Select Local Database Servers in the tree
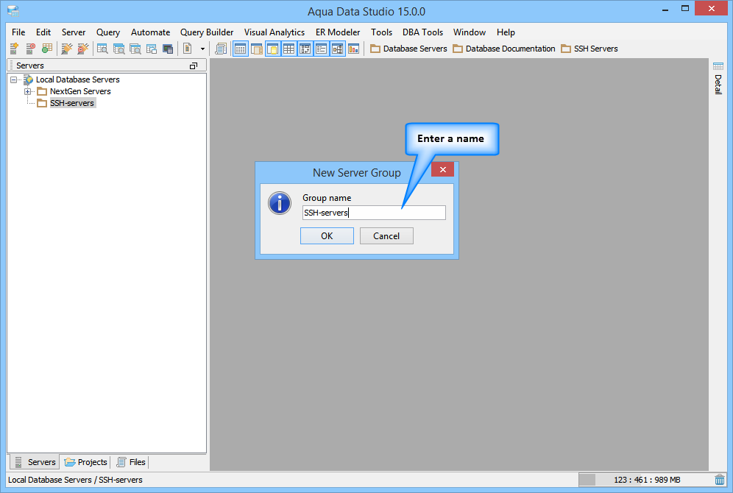This screenshot has width=733, height=493. pyautogui.click(x=77, y=79)
